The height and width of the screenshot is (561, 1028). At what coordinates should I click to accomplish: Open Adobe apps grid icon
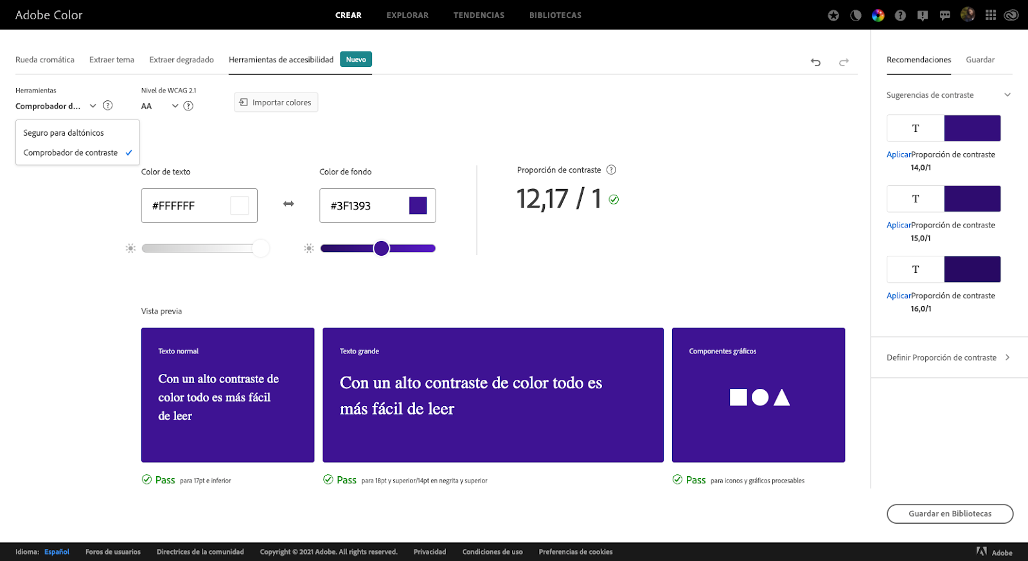(x=991, y=15)
